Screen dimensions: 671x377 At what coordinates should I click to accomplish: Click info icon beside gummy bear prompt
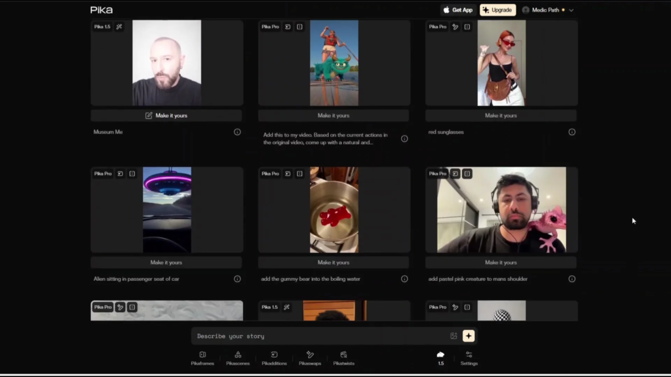(x=404, y=279)
